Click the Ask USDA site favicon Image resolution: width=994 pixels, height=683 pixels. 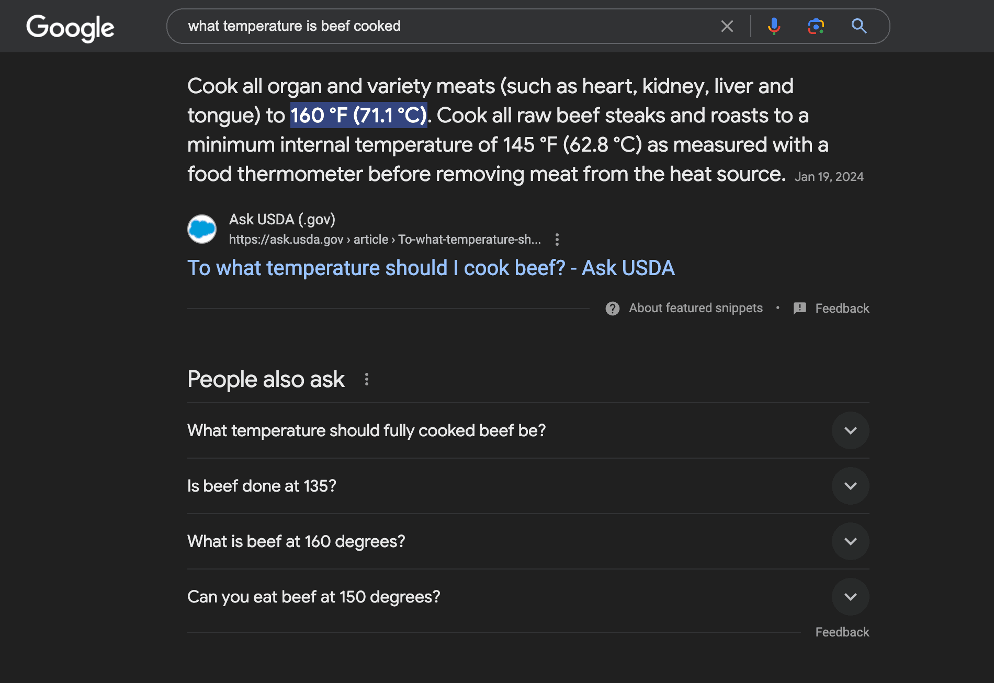(202, 229)
